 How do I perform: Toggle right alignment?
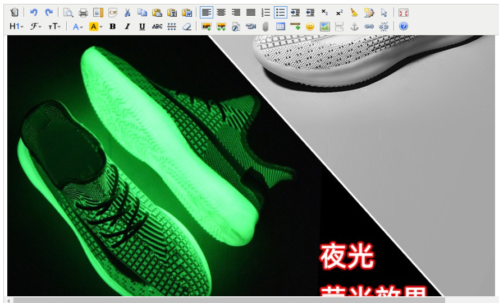[236, 12]
